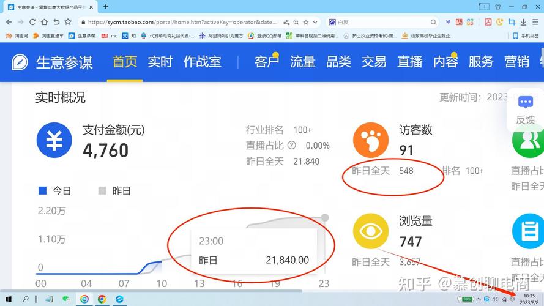
Task: Click the tab count indicator icon
Action: [484, 7]
